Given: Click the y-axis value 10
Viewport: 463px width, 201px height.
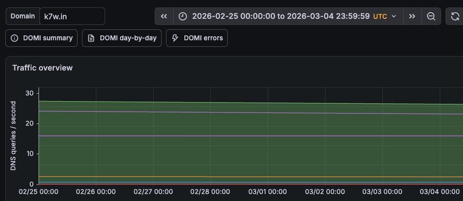Looking at the screenshot, I should [31, 154].
